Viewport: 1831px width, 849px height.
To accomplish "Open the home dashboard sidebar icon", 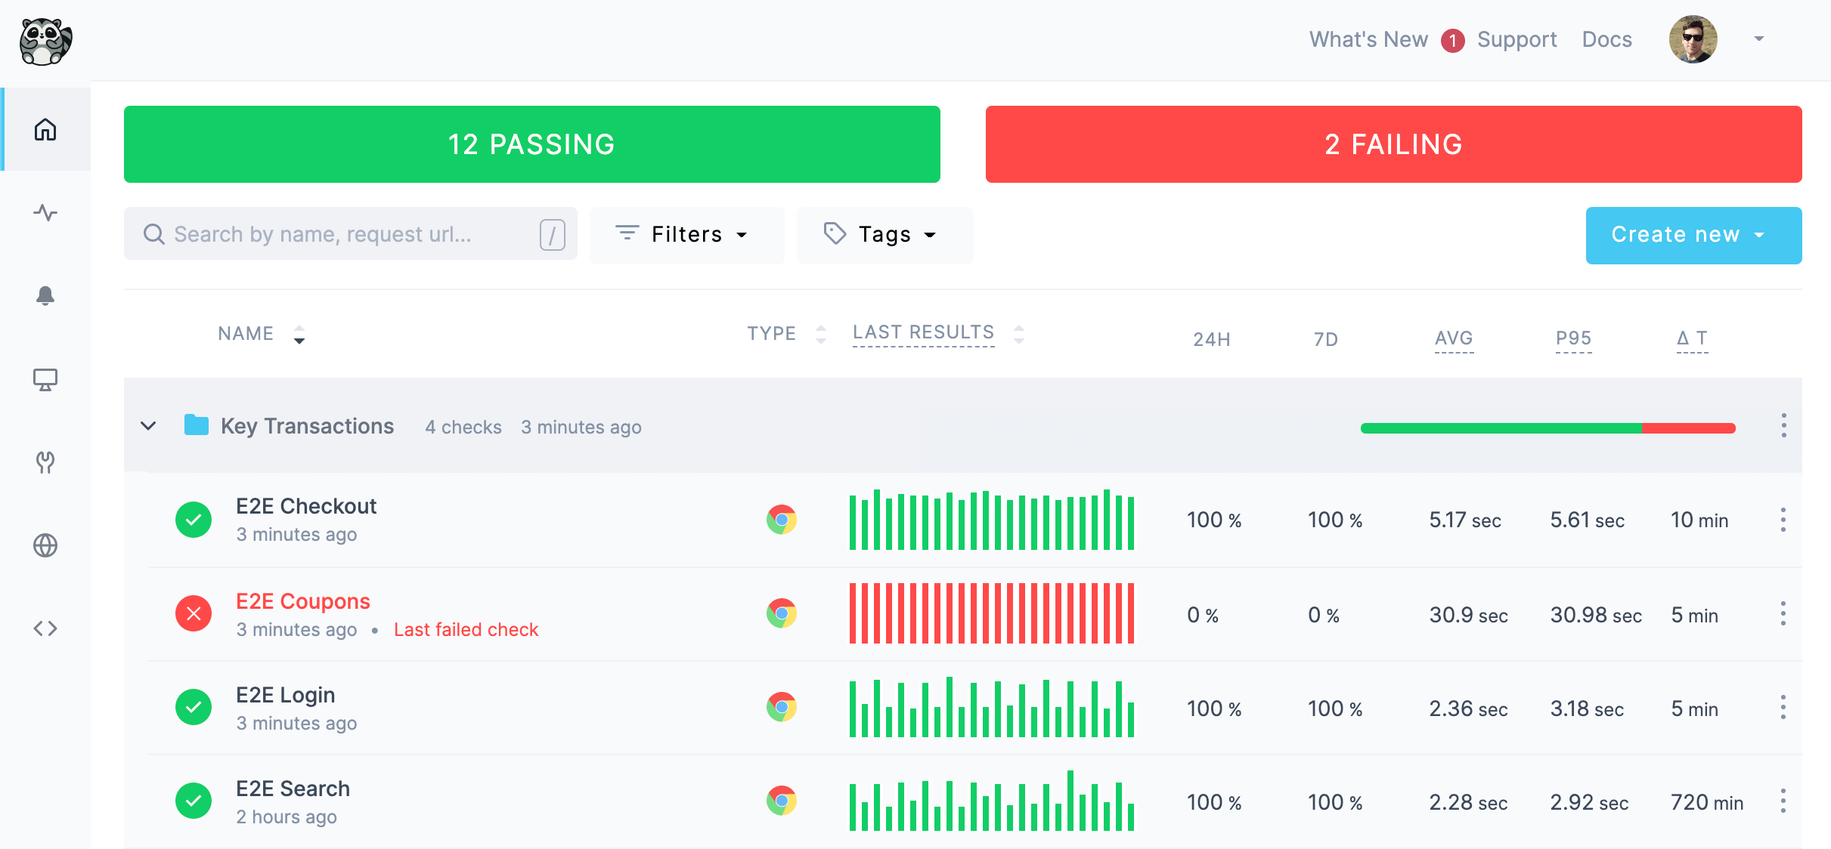I will (45, 129).
